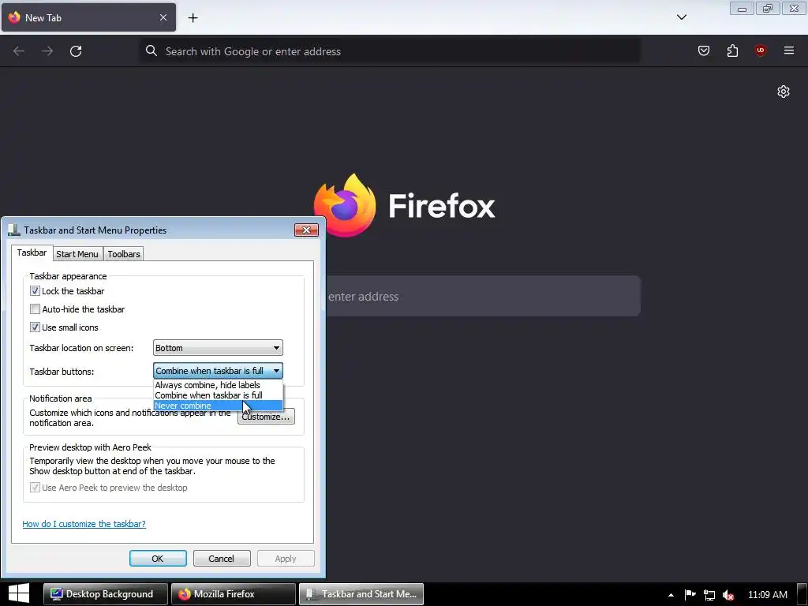
Task: Open Taskbar location on screen dropdown
Action: [x=218, y=348]
